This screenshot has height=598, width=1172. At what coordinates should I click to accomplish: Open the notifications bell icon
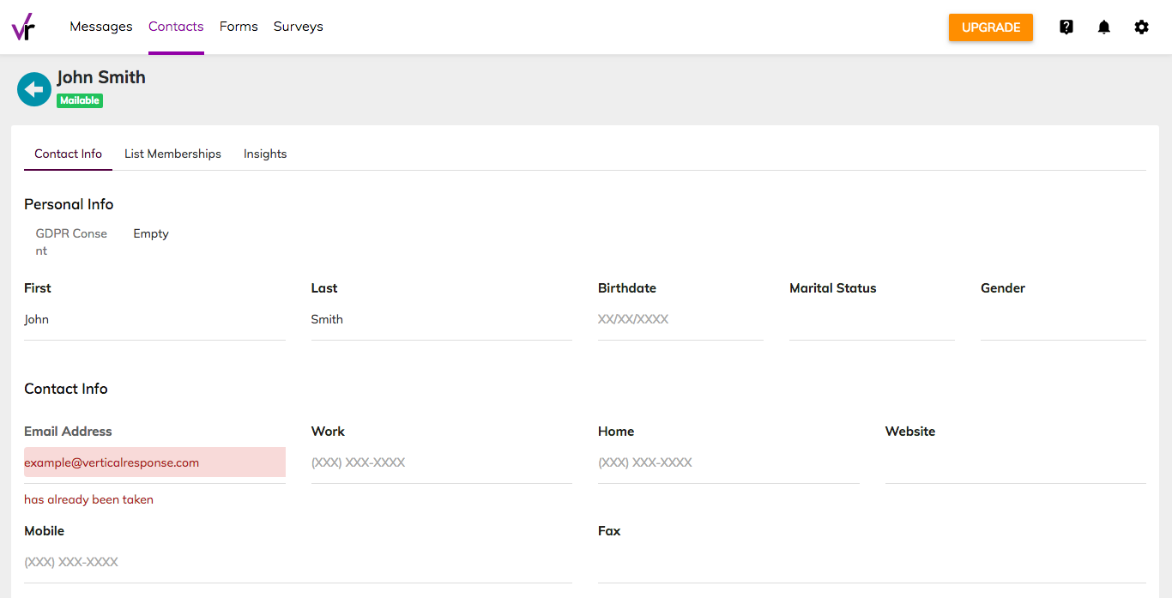[1104, 27]
